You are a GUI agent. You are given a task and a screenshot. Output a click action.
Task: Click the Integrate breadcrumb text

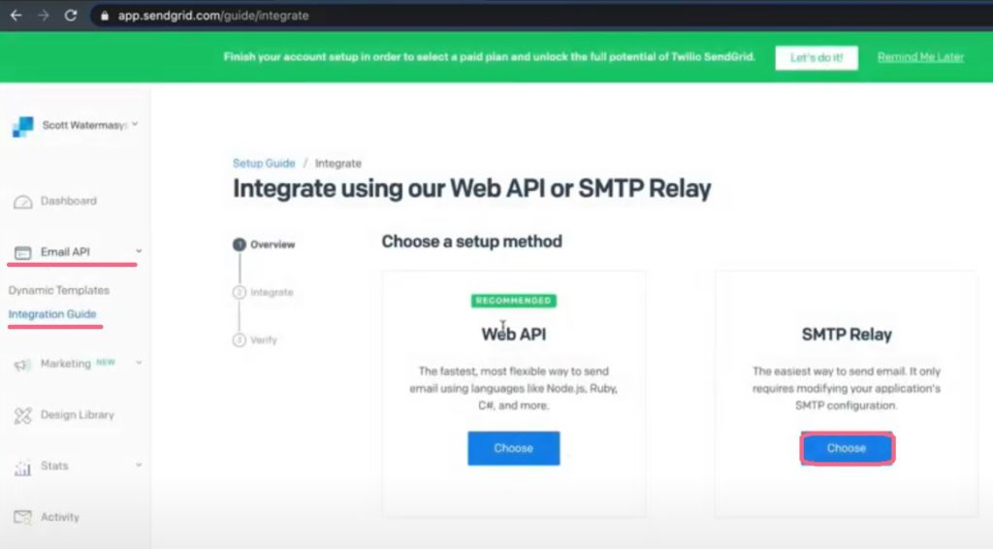tap(338, 163)
